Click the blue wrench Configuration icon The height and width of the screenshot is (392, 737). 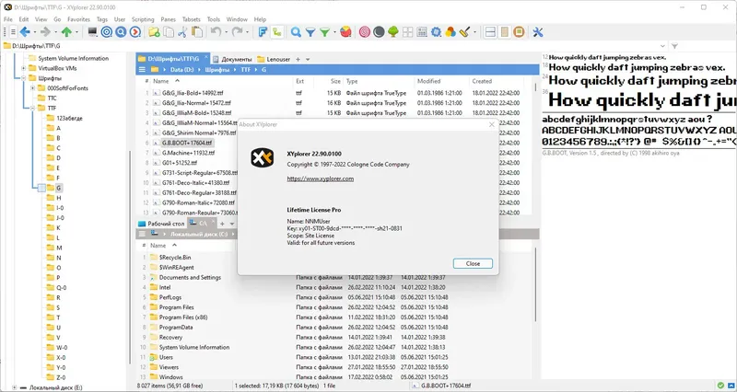(x=538, y=32)
